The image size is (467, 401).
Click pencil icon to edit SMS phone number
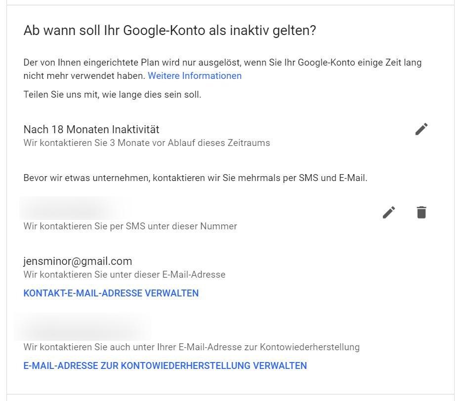pos(389,213)
